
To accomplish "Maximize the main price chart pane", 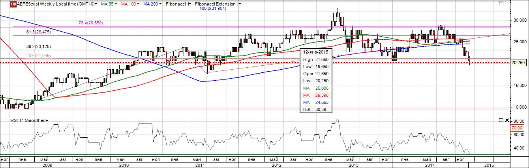I will (501, 4).
